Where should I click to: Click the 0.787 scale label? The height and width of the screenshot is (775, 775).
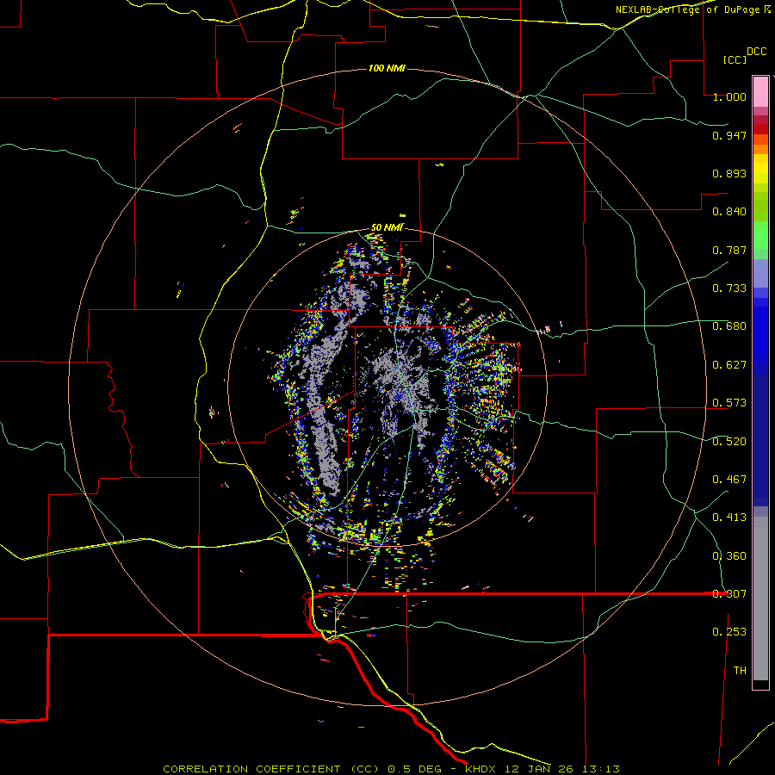click(729, 250)
